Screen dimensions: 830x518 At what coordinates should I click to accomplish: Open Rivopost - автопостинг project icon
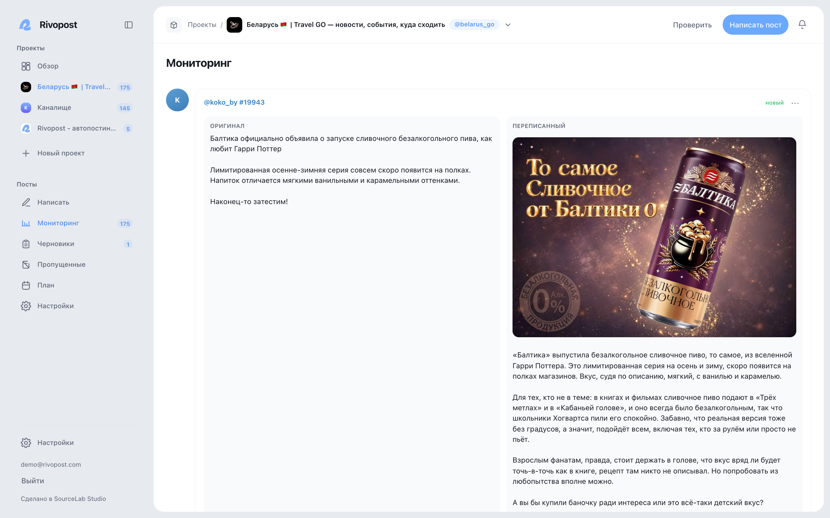pyautogui.click(x=26, y=128)
